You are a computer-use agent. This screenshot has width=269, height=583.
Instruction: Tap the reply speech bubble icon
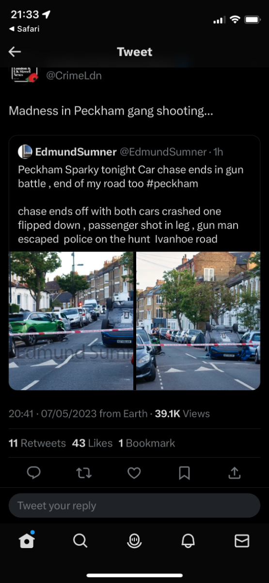point(33,472)
